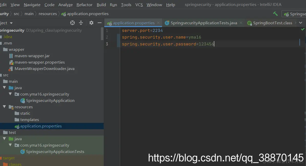Switch to SpringsecurityApplicationTests.java tab
Screen dimensions: 306x166
pyautogui.click(x=204, y=23)
